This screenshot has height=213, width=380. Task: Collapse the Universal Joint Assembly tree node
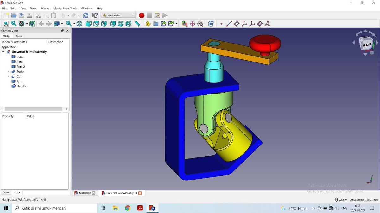[x=3, y=52]
